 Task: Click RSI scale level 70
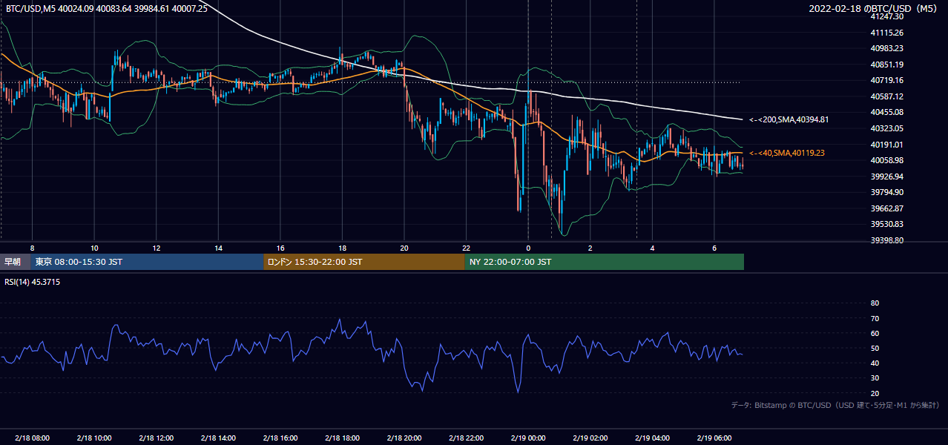875,318
